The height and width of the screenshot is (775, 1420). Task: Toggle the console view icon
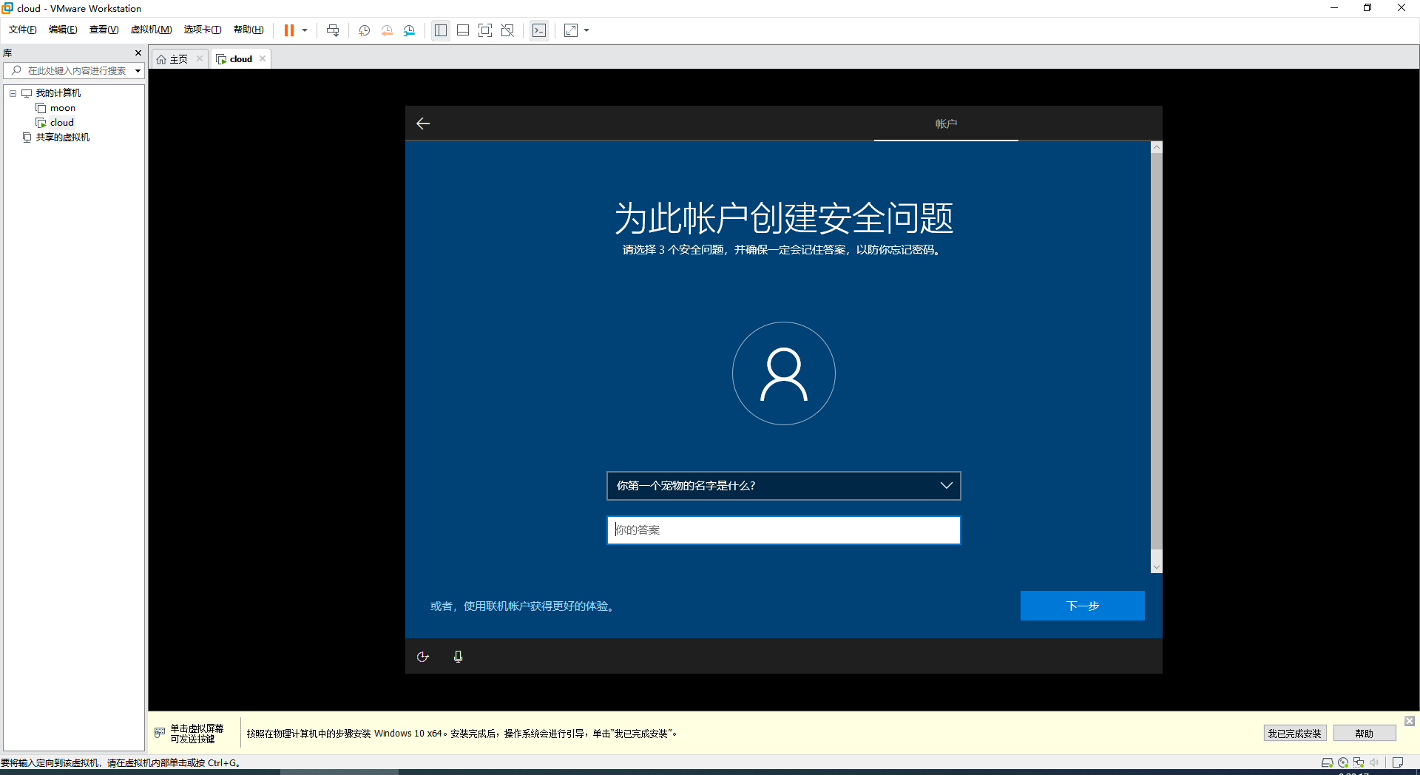tap(540, 30)
